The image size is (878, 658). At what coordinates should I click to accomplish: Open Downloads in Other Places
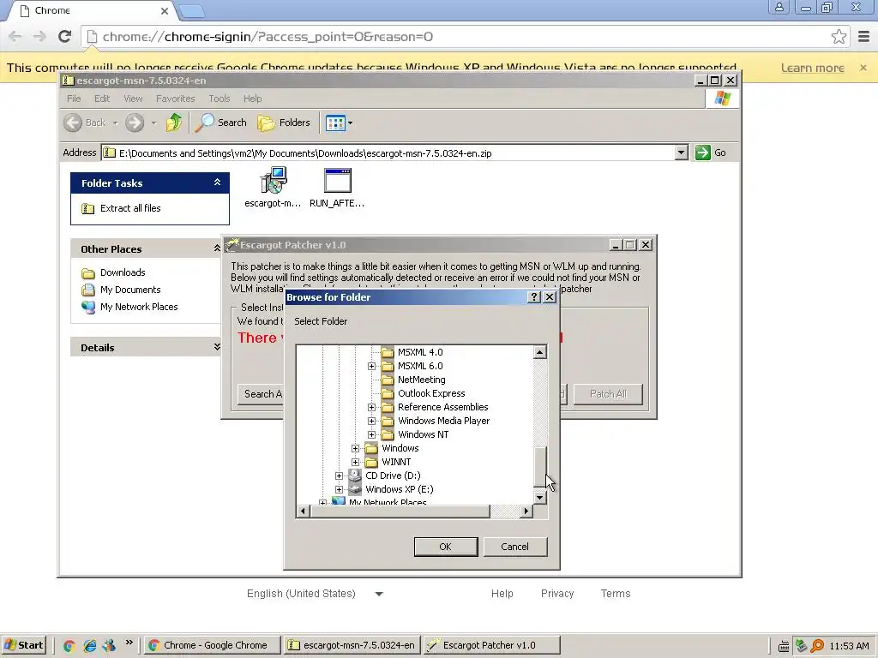coord(123,272)
